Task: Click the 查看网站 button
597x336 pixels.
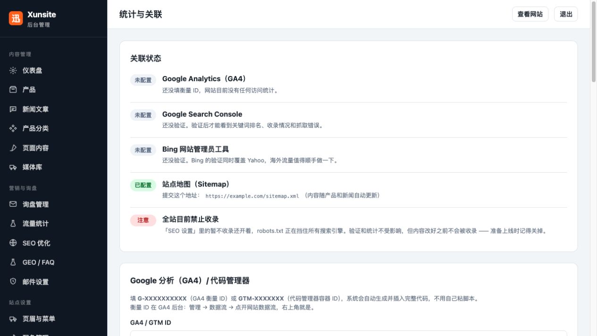Action: pos(530,14)
